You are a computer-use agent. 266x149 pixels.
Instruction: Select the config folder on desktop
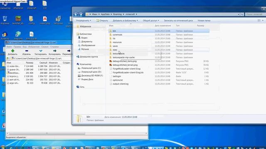pos(32,20)
